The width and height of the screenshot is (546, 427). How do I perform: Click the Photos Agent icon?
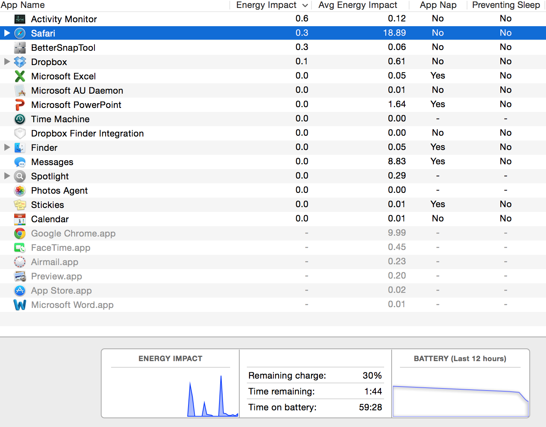coord(20,190)
